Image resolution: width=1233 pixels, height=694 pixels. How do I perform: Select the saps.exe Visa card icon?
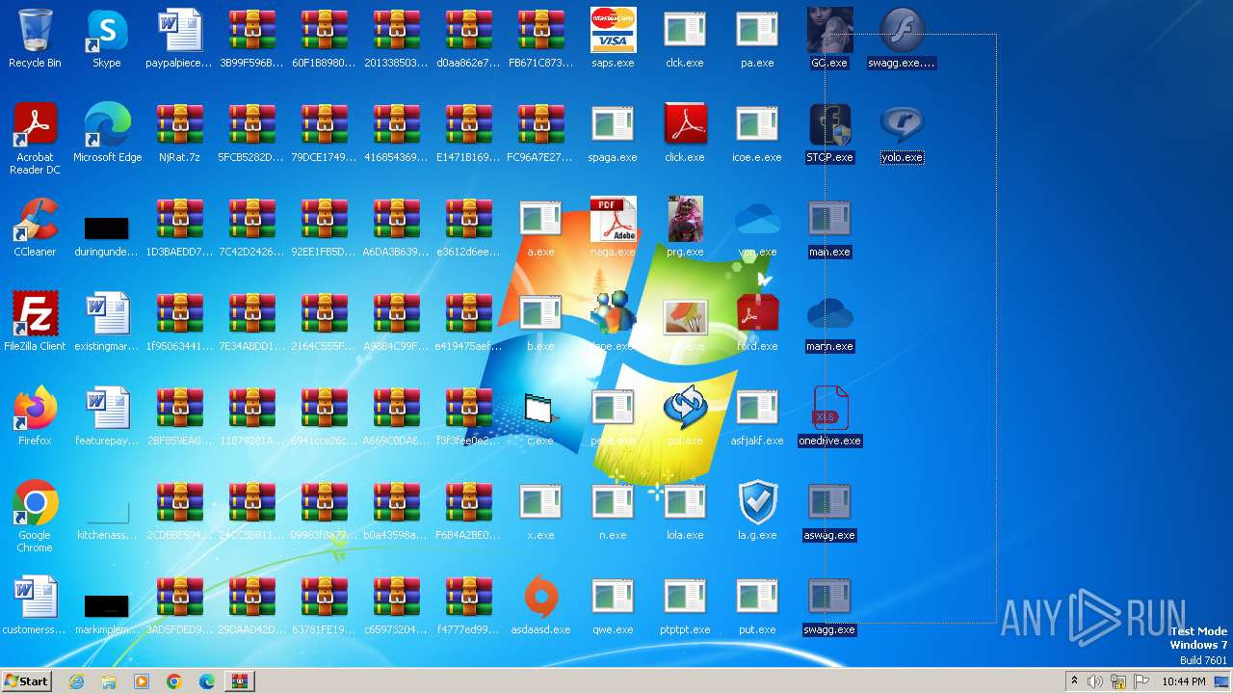[613, 39]
